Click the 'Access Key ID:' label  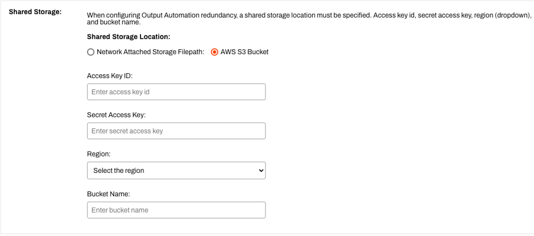point(110,76)
